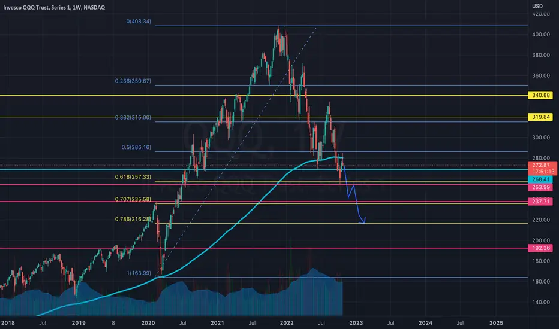
Task: Select the 340.88 yellow price label
Action: 540,95
